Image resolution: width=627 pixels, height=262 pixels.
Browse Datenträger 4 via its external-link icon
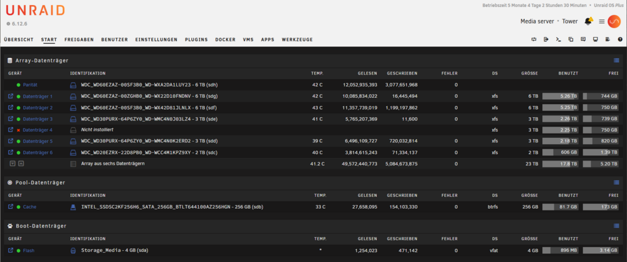point(11,130)
